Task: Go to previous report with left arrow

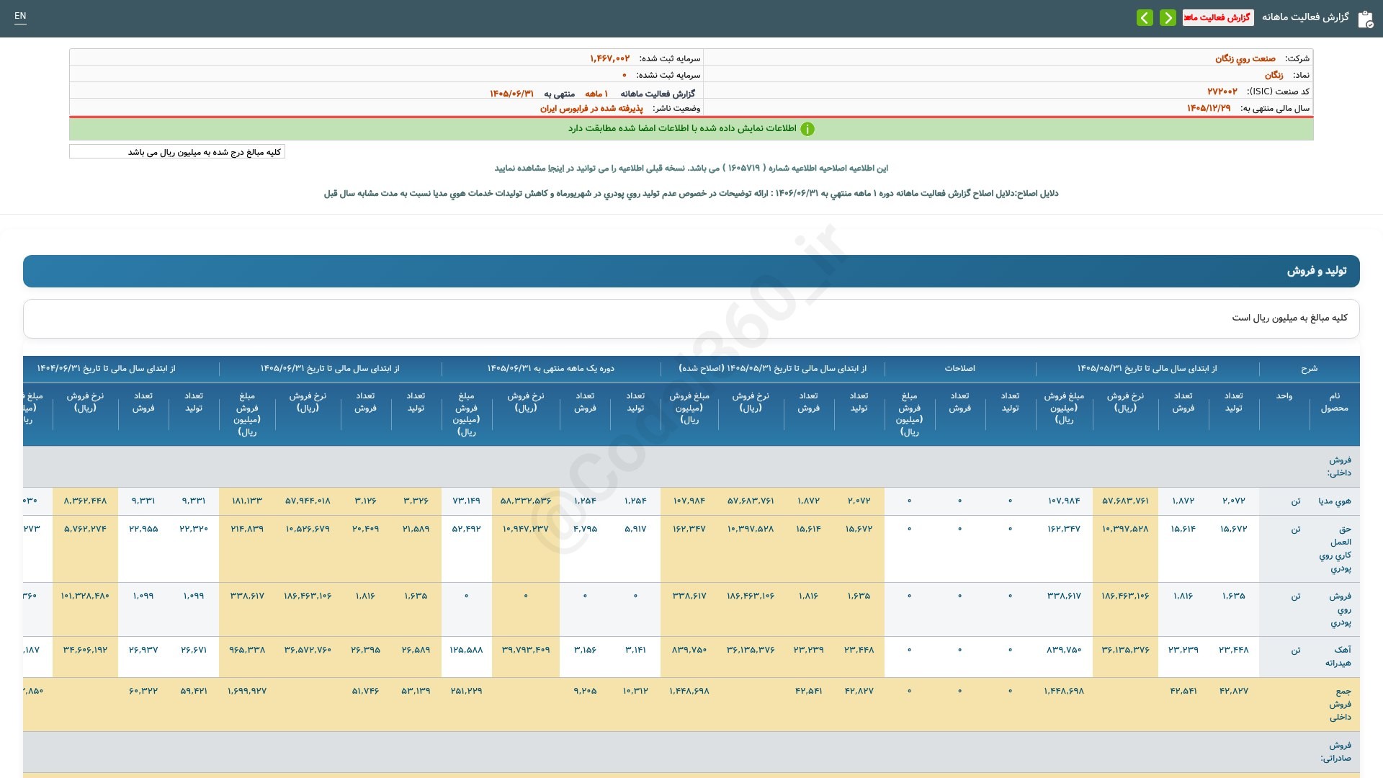Action: coord(1145,17)
